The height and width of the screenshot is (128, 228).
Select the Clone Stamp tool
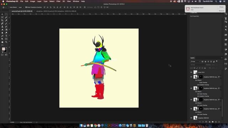click(x=2, y=27)
